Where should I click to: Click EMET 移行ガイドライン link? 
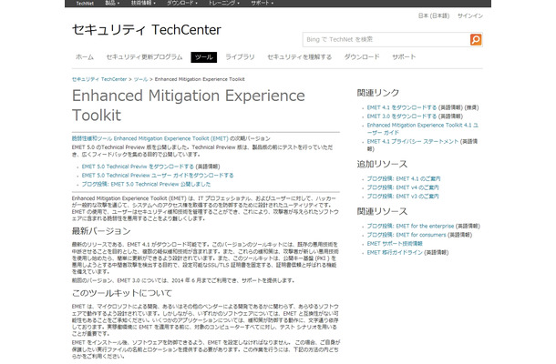coord(395,252)
